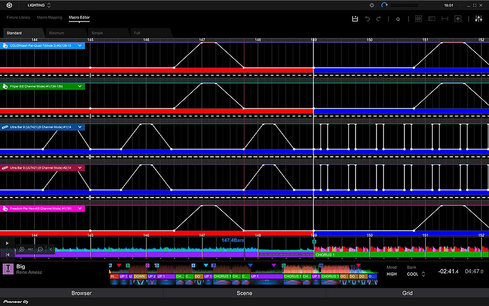Toggle the grid view icon
This screenshot has width=489, height=306.
[x=419, y=19]
